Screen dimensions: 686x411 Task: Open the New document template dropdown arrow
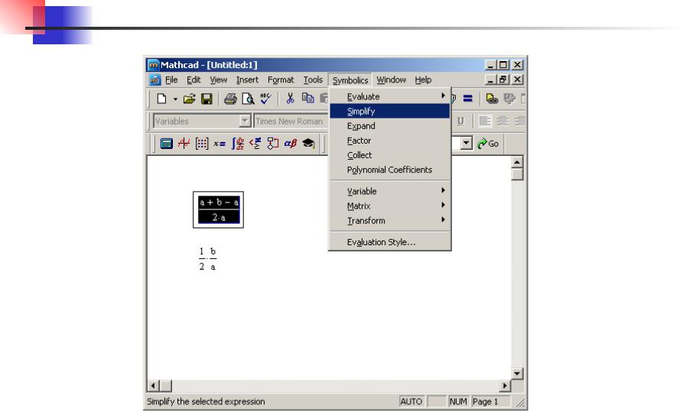tap(175, 99)
